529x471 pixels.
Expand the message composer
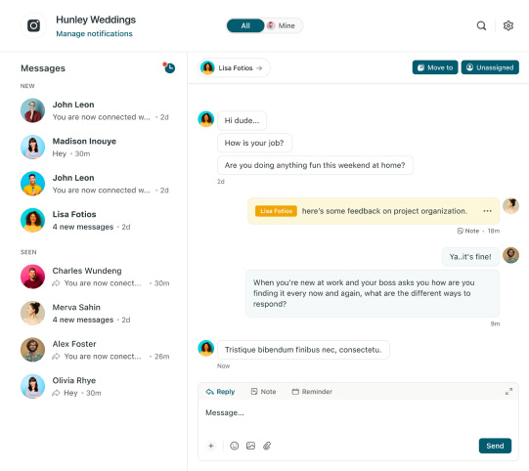coord(508,392)
